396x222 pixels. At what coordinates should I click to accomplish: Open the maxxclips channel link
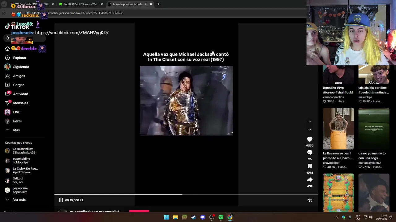[365, 97]
